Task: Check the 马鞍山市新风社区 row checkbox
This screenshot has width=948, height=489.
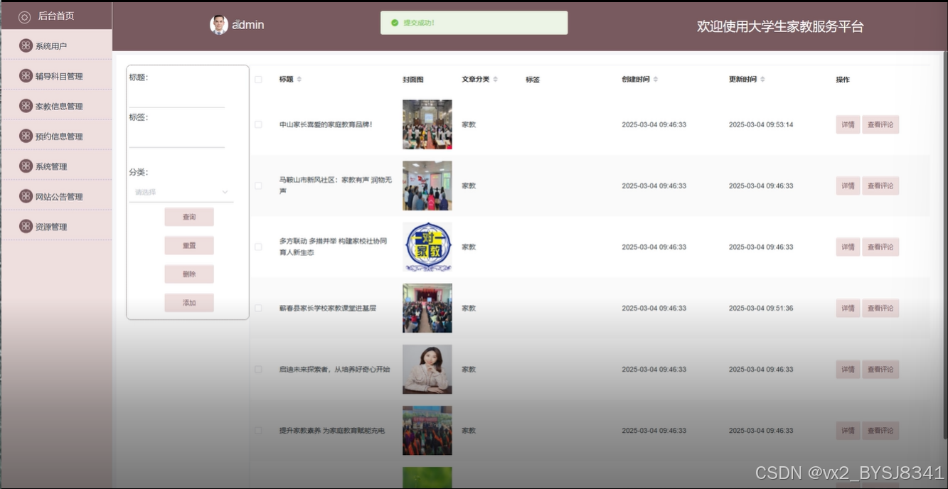Action: click(x=258, y=186)
